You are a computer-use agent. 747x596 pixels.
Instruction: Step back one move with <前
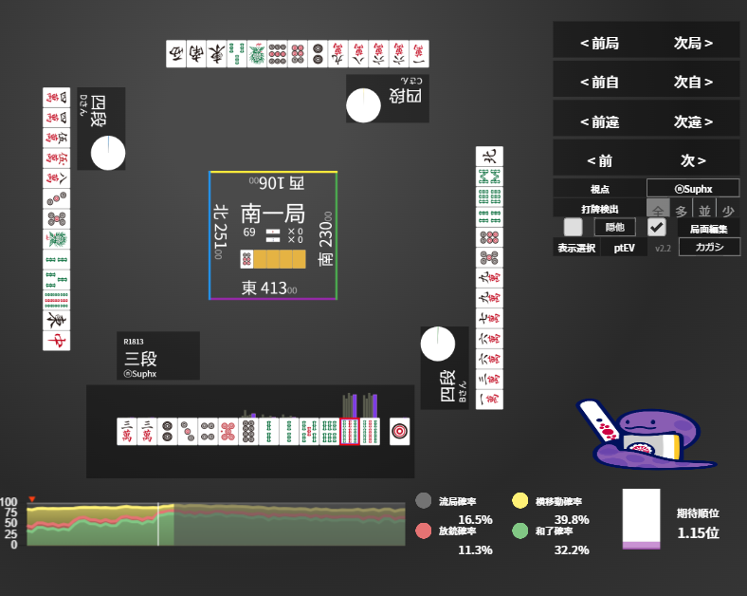[x=599, y=160]
